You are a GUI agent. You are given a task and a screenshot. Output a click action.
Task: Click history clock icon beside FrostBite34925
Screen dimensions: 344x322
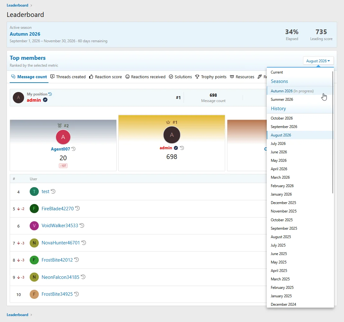point(76,294)
